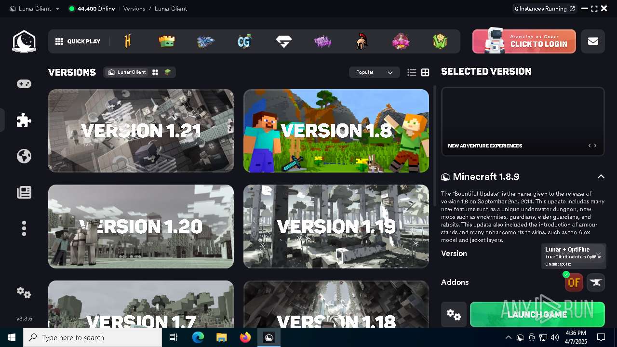Screen dimensions: 617x347
Task: Filter versions by Lunar Client
Action: coord(127,72)
